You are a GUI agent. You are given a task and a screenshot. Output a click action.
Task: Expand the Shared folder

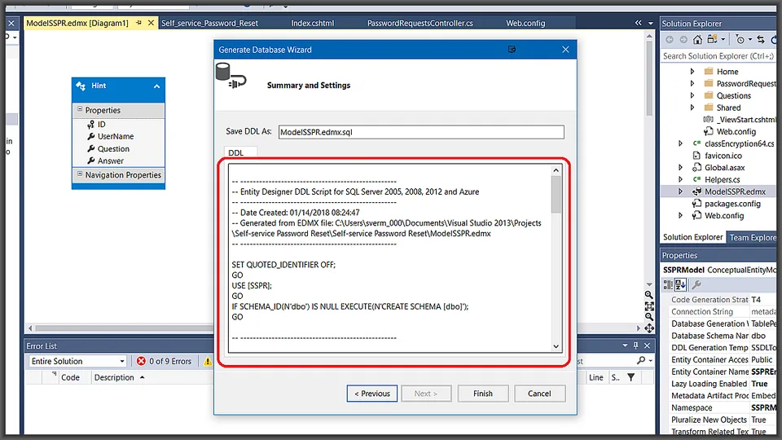point(692,108)
